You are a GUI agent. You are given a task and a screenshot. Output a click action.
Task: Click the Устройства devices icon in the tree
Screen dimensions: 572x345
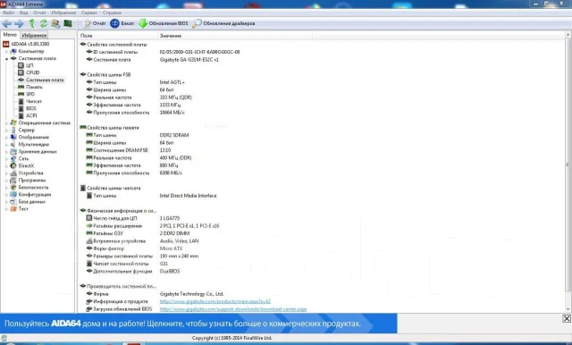click(13, 172)
